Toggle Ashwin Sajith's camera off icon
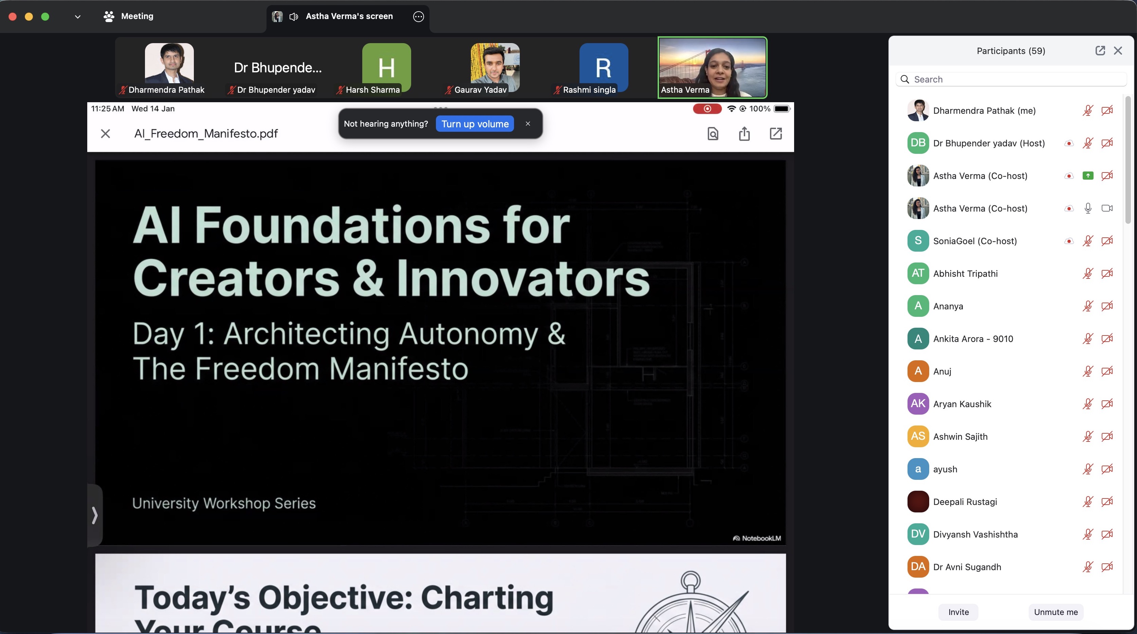 [x=1106, y=436]
